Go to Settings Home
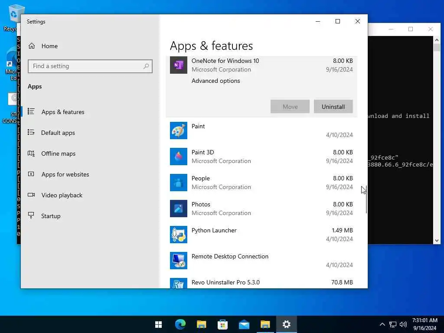Screen dimensions: 444x333 tap(49, 46)
